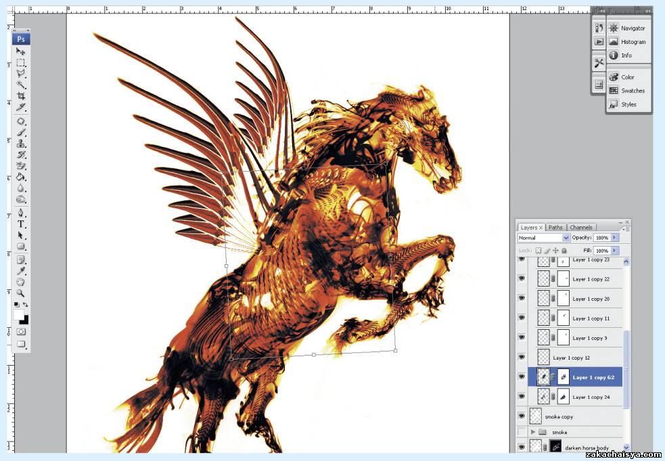
Task: Open the History panel icon
Action: (x=599, y=28)
